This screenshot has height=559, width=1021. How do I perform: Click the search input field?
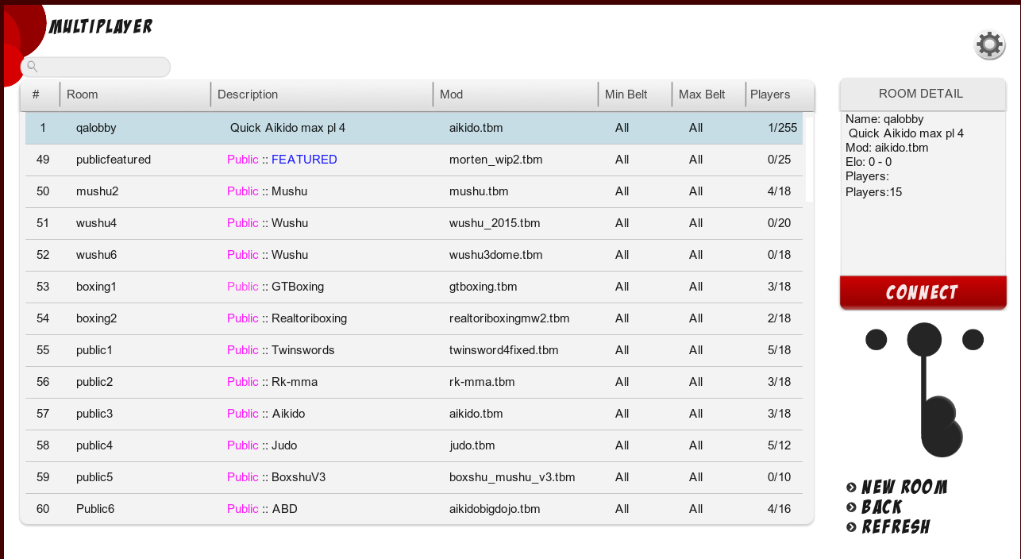(x=95, y=67)
